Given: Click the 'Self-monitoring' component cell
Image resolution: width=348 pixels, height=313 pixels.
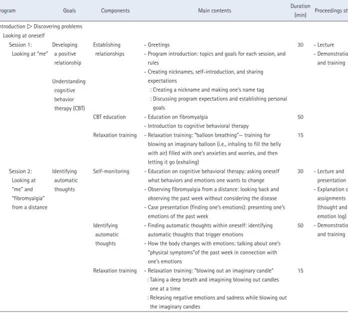Looking at the screenshot, I should (111, 171).
